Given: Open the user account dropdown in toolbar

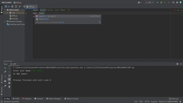Looking at the screenshot, I should point(140,3).
